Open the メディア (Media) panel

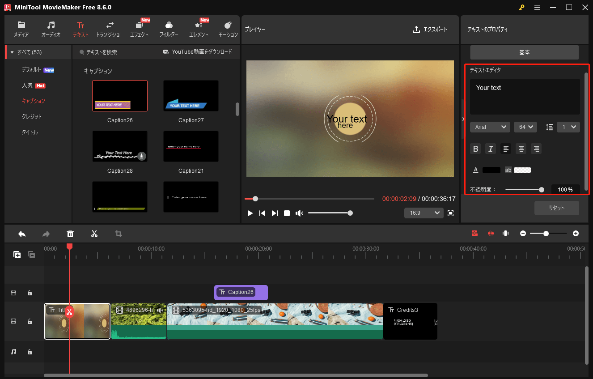click(x=21, y=29)
